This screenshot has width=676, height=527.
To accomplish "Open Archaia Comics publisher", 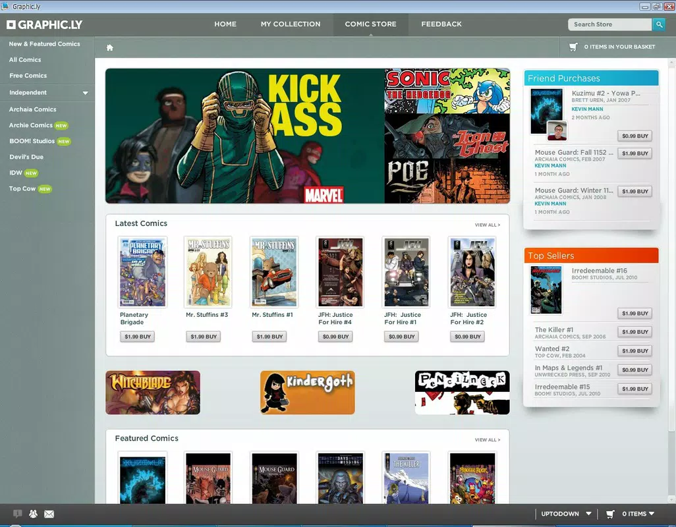I will point(33,109).
